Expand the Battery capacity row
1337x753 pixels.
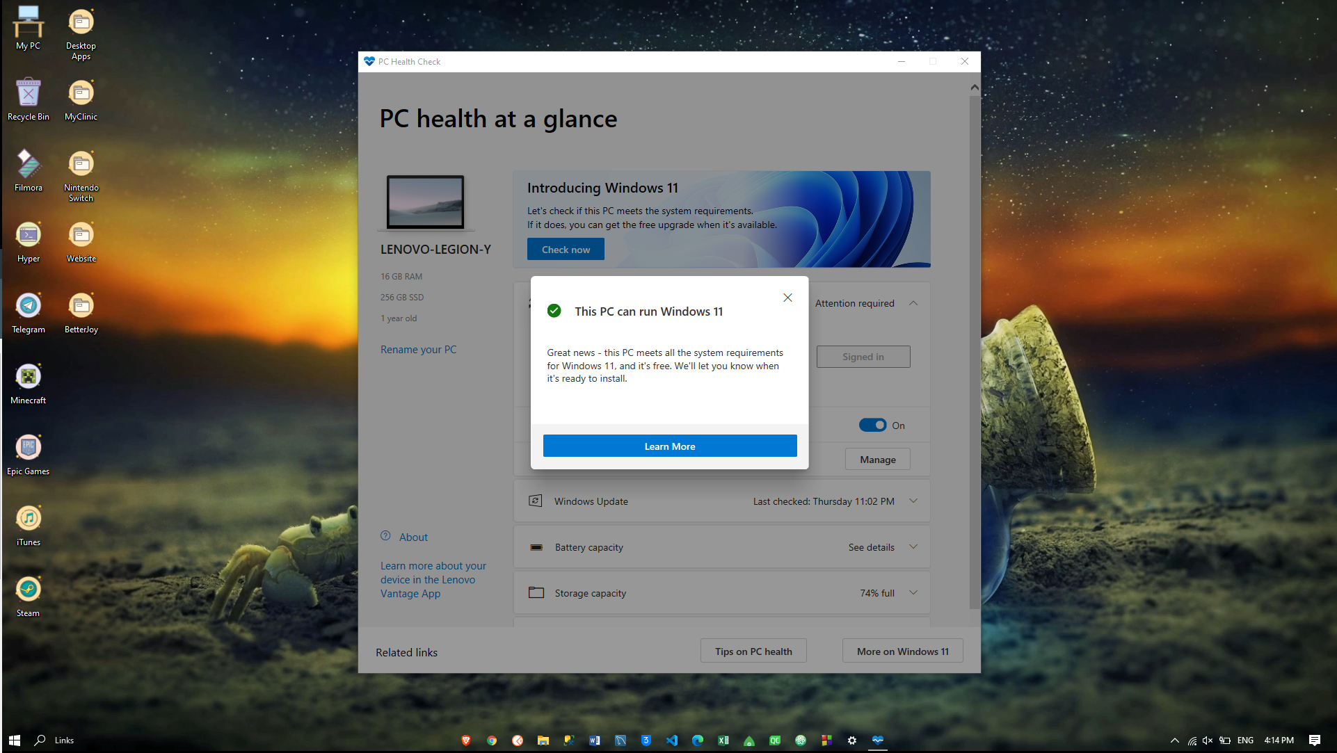click(913, 547)
